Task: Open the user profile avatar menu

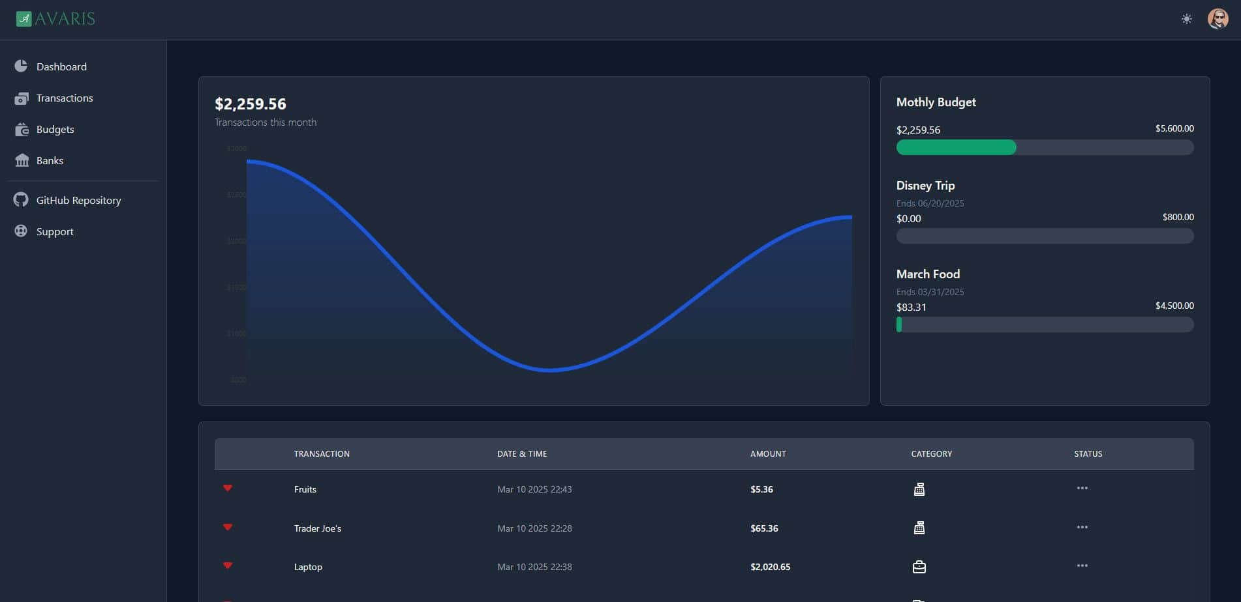Action: point(1218,19)
